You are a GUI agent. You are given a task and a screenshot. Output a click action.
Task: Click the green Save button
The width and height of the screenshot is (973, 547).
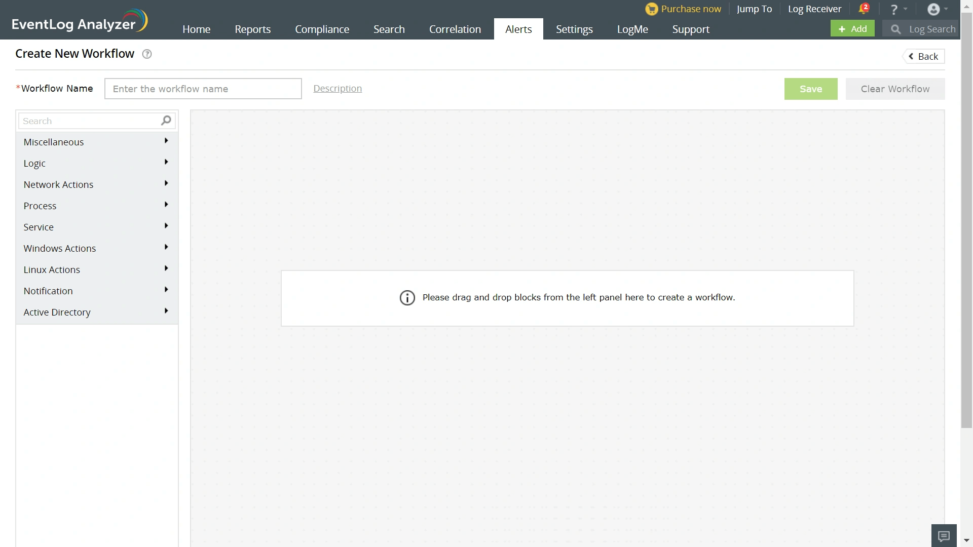810,89
